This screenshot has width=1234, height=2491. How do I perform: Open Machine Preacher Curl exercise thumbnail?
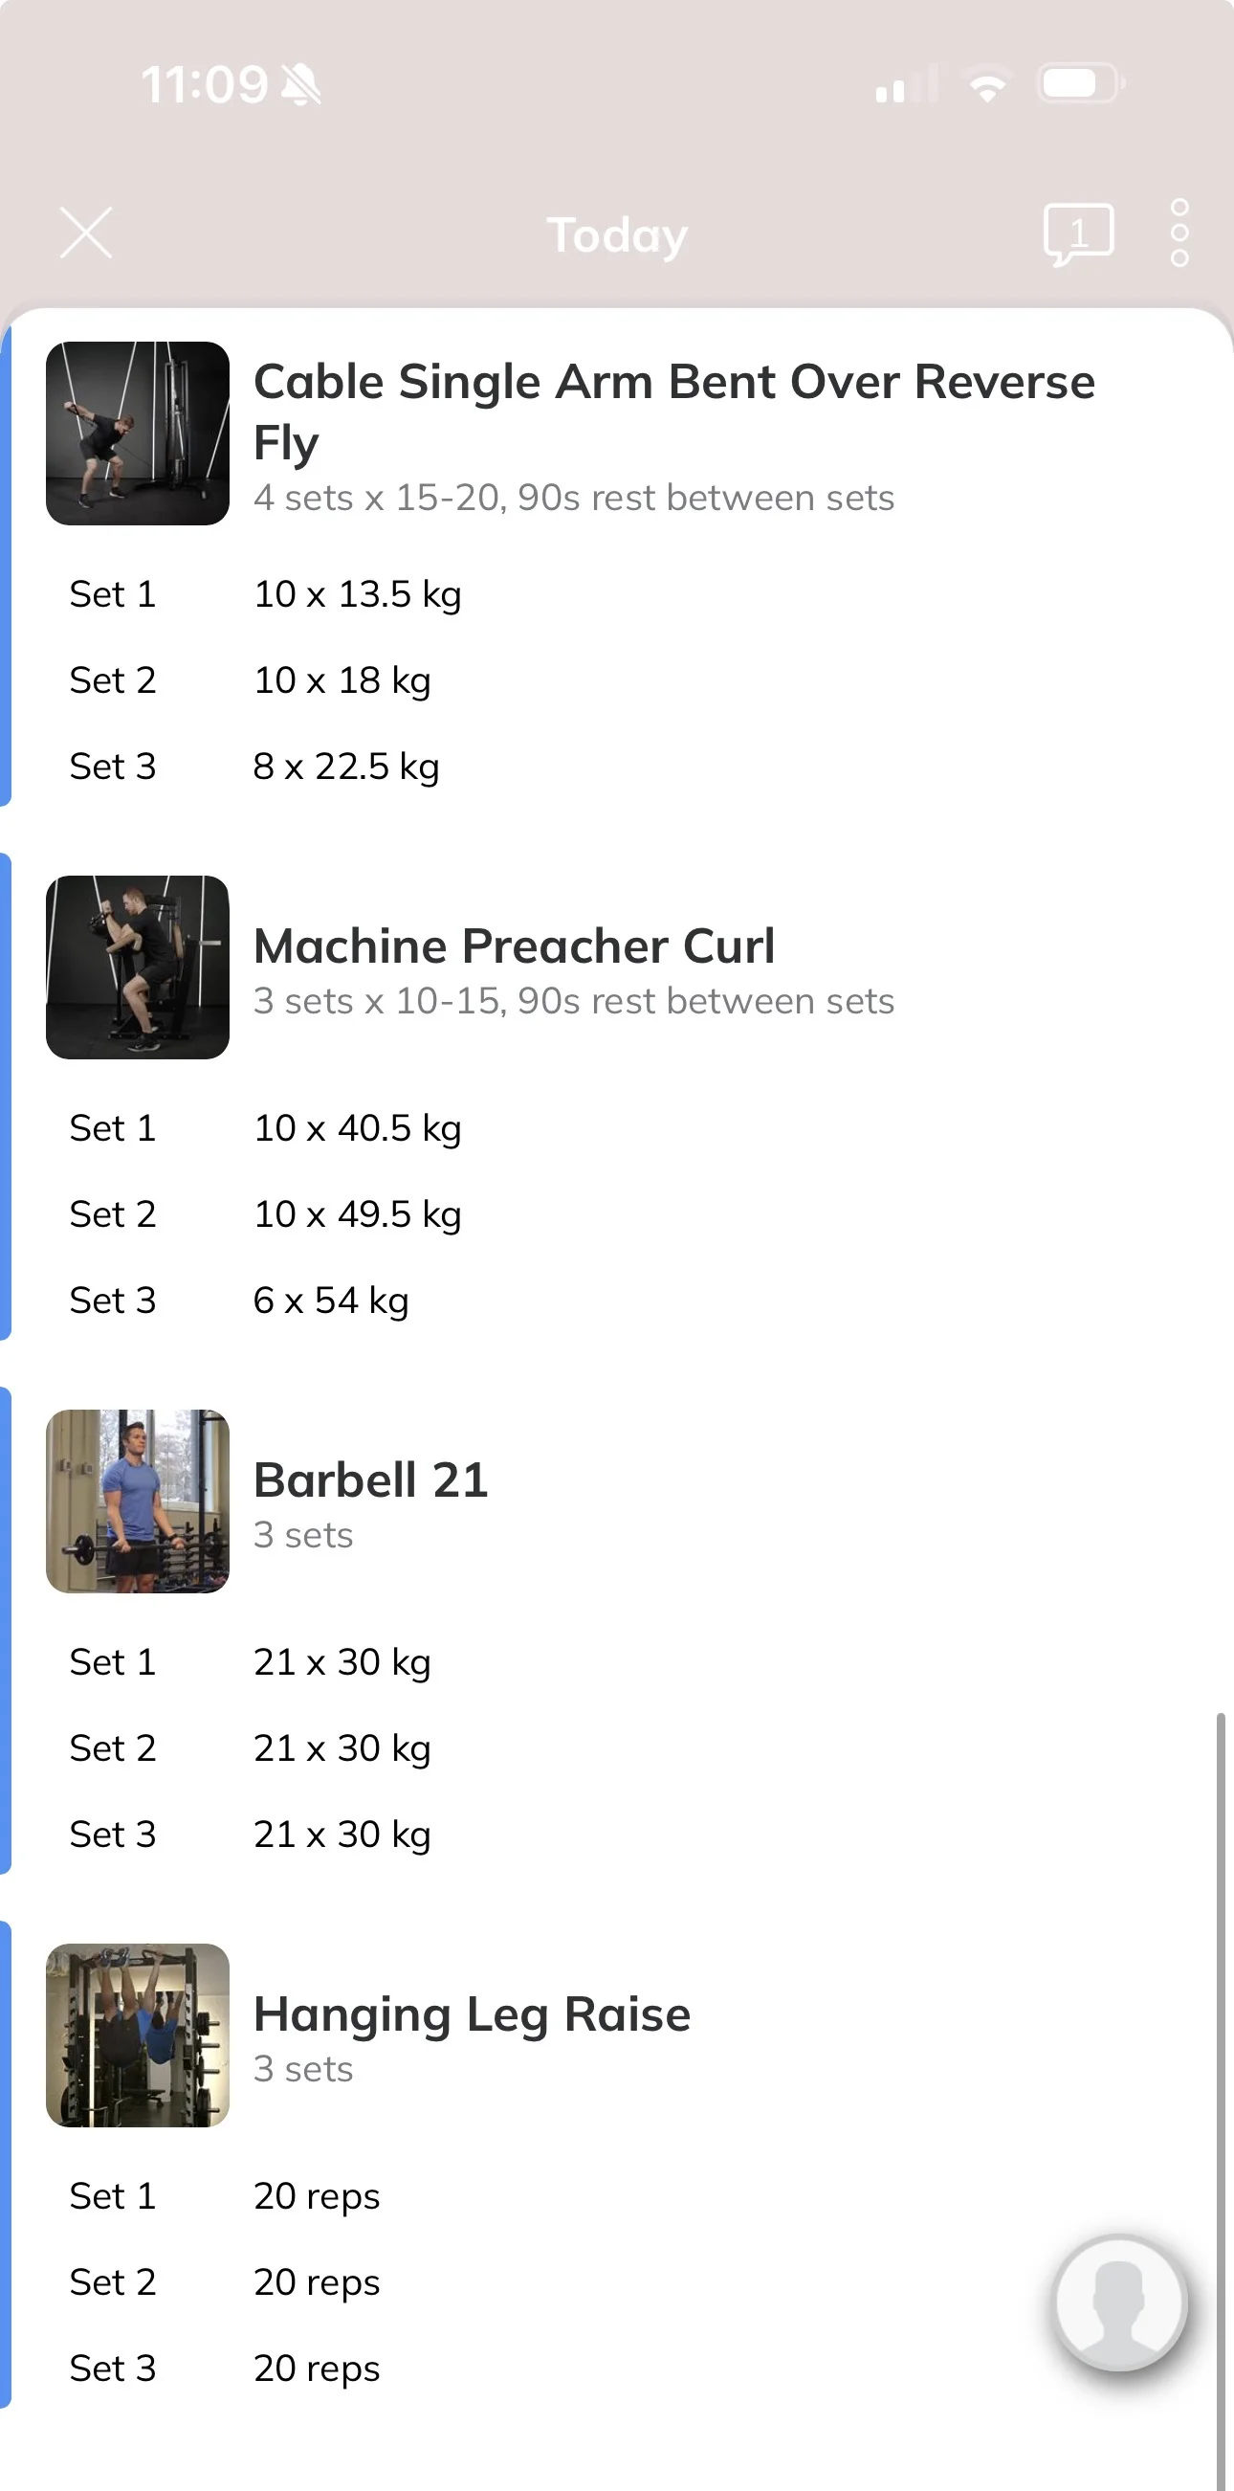pos(137,967)
